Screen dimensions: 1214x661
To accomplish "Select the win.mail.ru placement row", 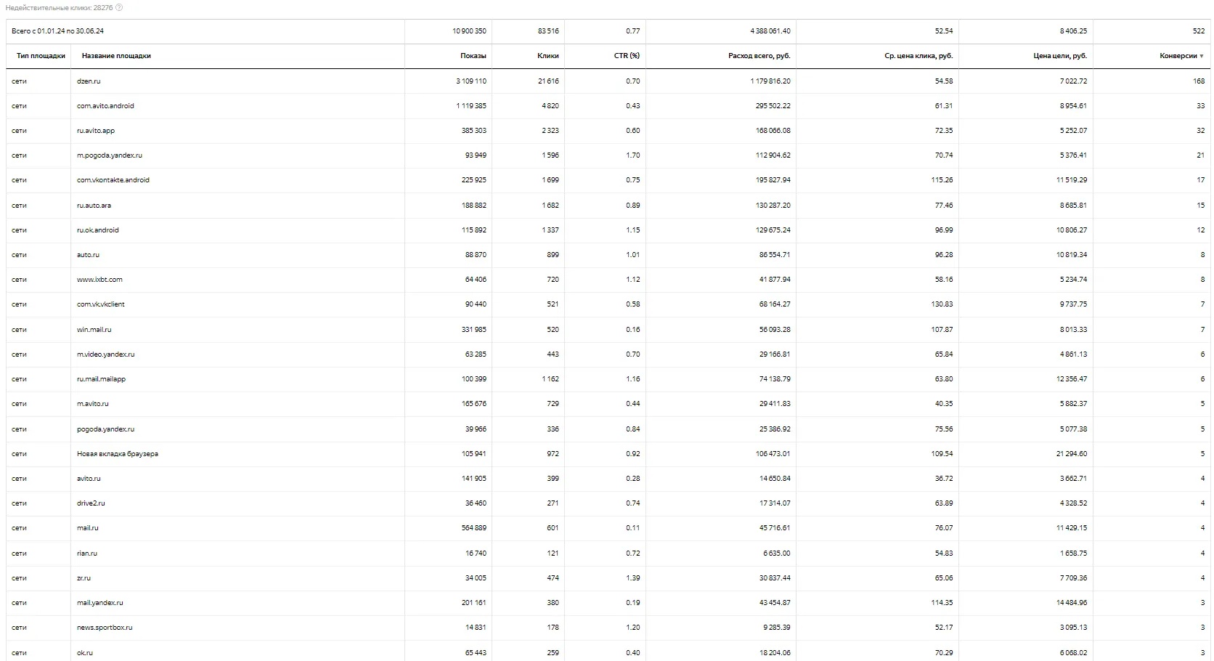I will pyautogui.click(x=94, y=330).
